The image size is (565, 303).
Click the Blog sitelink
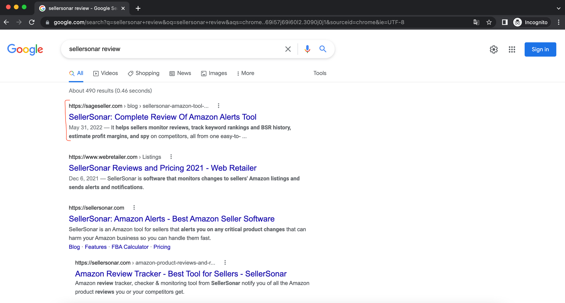74,247
